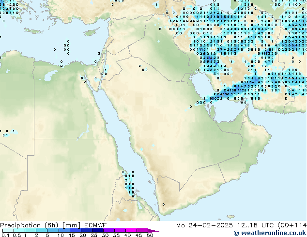Click the 'ECMWF' model label

95,225
